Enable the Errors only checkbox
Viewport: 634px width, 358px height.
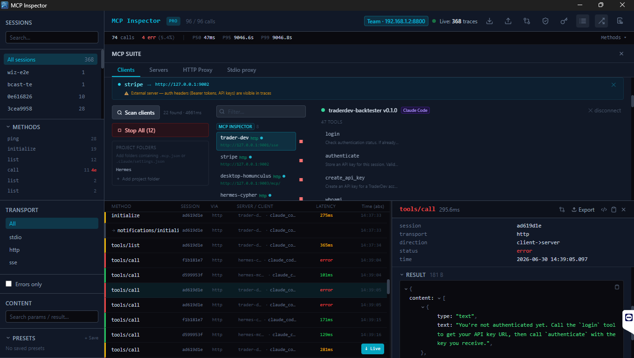pos(8,284)
